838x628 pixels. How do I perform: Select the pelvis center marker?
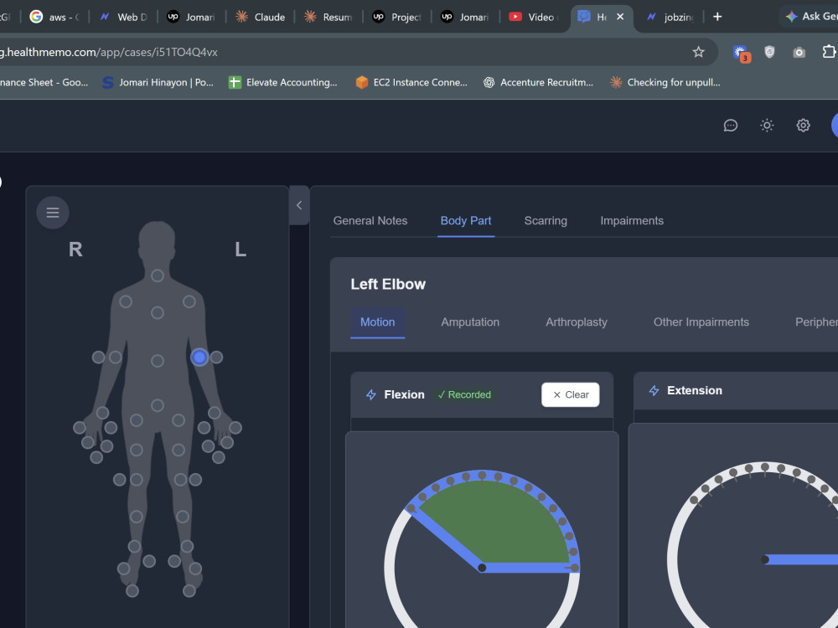pos(158,405)
